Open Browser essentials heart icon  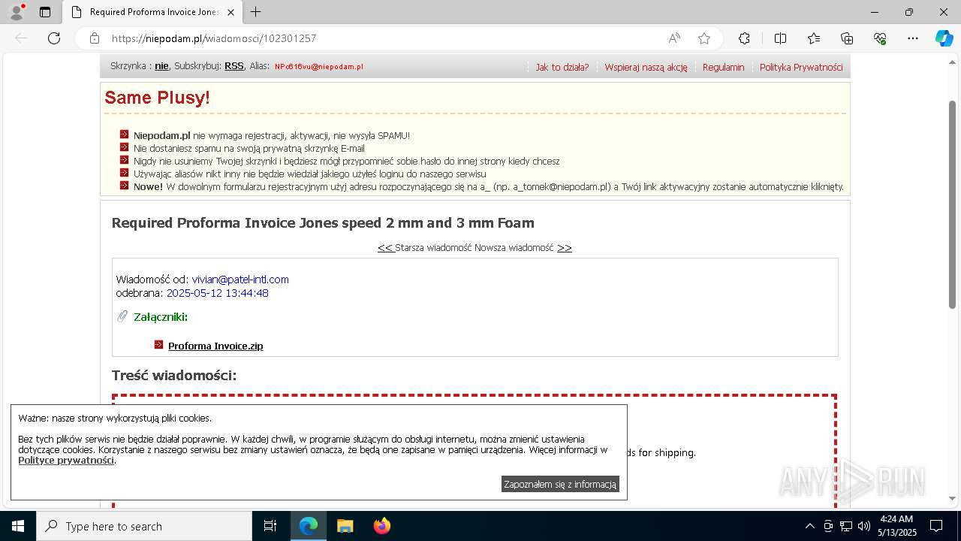coord(880,38)
